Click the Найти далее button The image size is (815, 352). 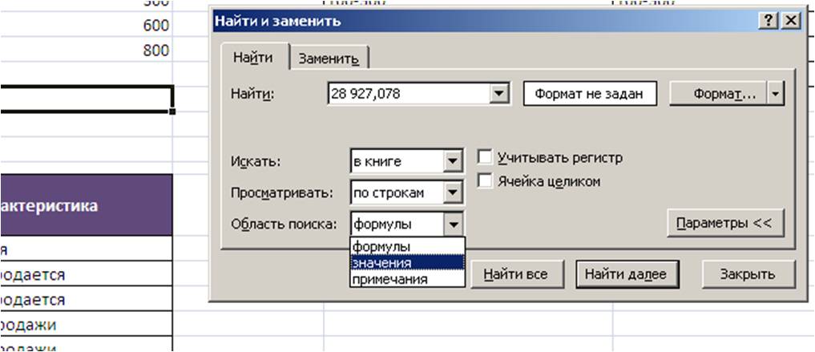(x=626, y=274)
